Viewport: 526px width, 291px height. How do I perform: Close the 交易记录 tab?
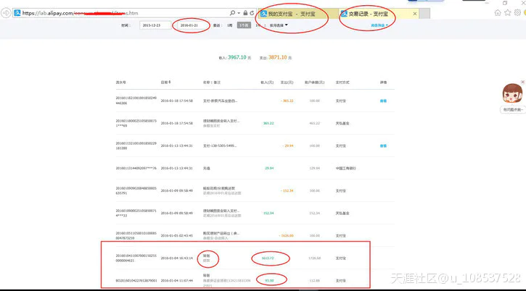pyautogui.click(x=415, y=14)
